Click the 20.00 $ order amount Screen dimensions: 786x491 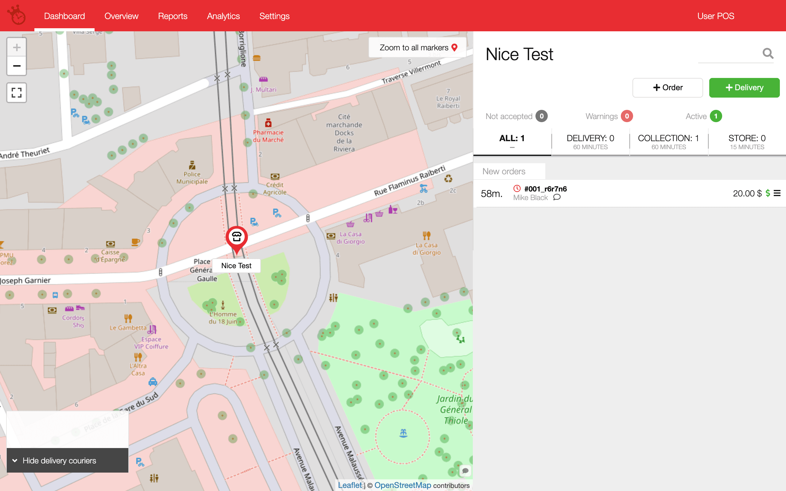click(747, 193)
